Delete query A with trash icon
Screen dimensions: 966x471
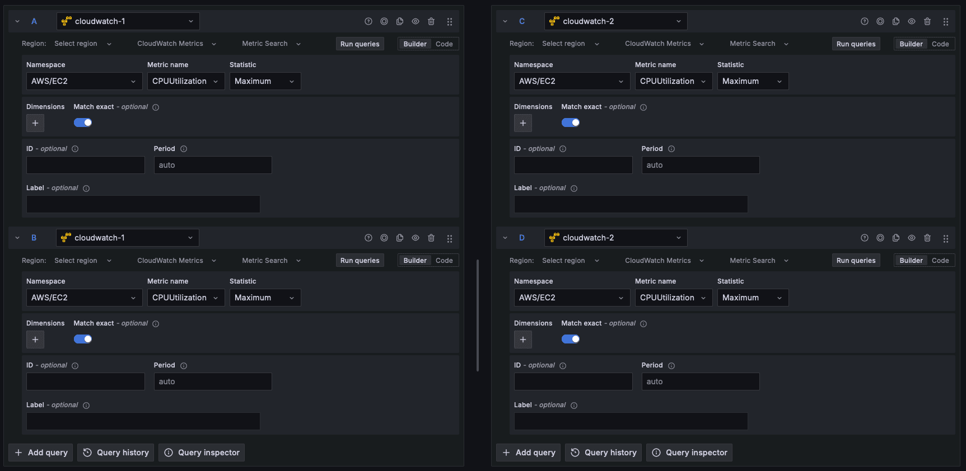tap(431, 21)
